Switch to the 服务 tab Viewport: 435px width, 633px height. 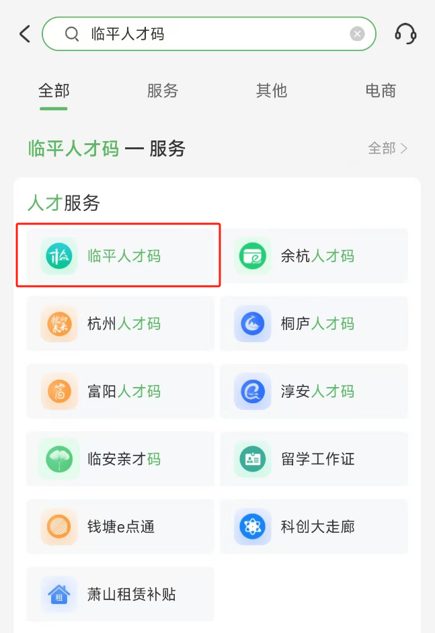point(163,91)
